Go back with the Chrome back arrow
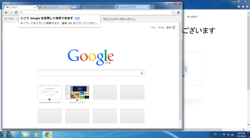 (6, 12)
